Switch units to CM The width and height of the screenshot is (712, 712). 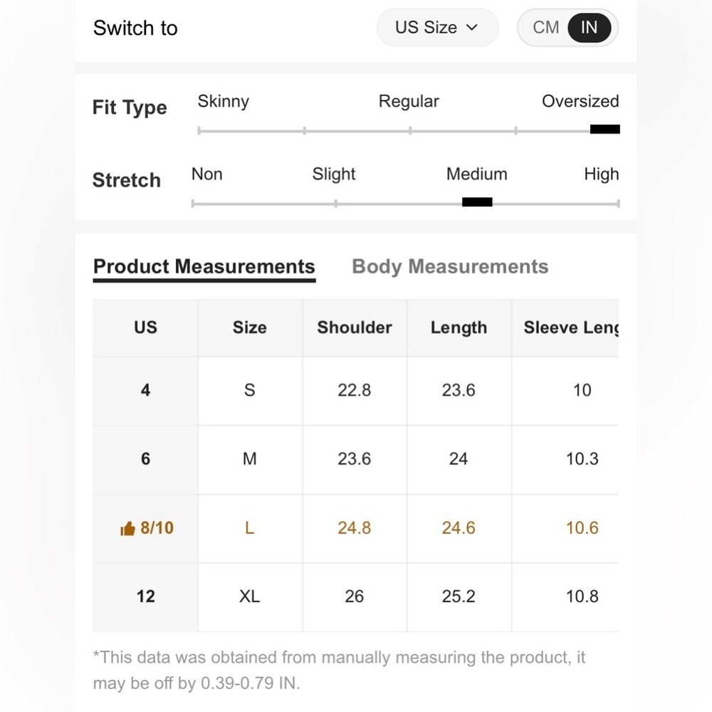pyautogui.click(x=546, y=28)
